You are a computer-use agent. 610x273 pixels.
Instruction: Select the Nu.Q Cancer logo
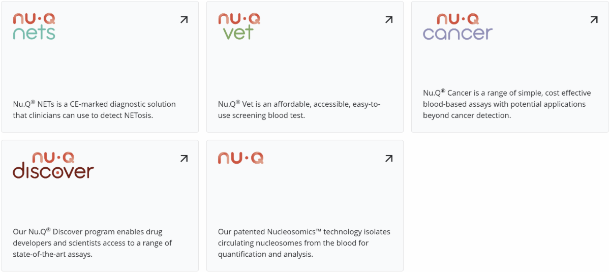click(457, 27)
